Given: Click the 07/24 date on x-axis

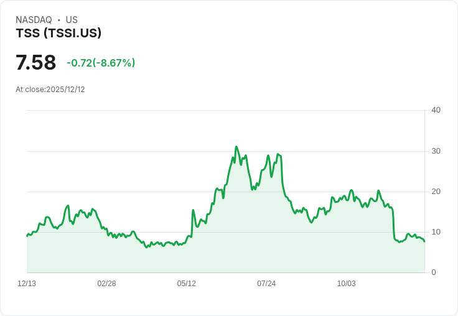Looking at the screenshot, I should (x=266, y=284).
